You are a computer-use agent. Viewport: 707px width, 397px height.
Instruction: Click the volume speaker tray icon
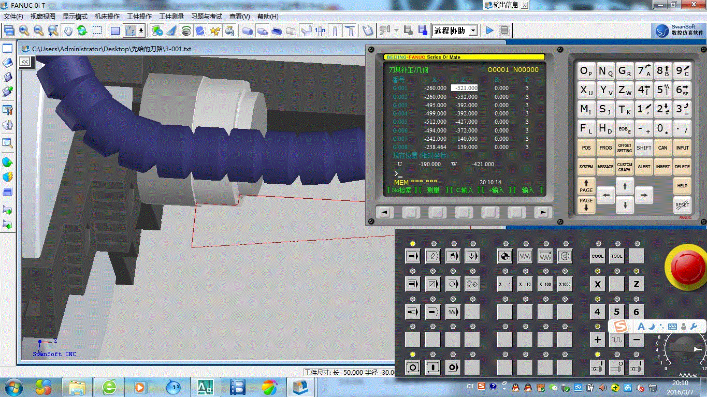pos(602,387)
